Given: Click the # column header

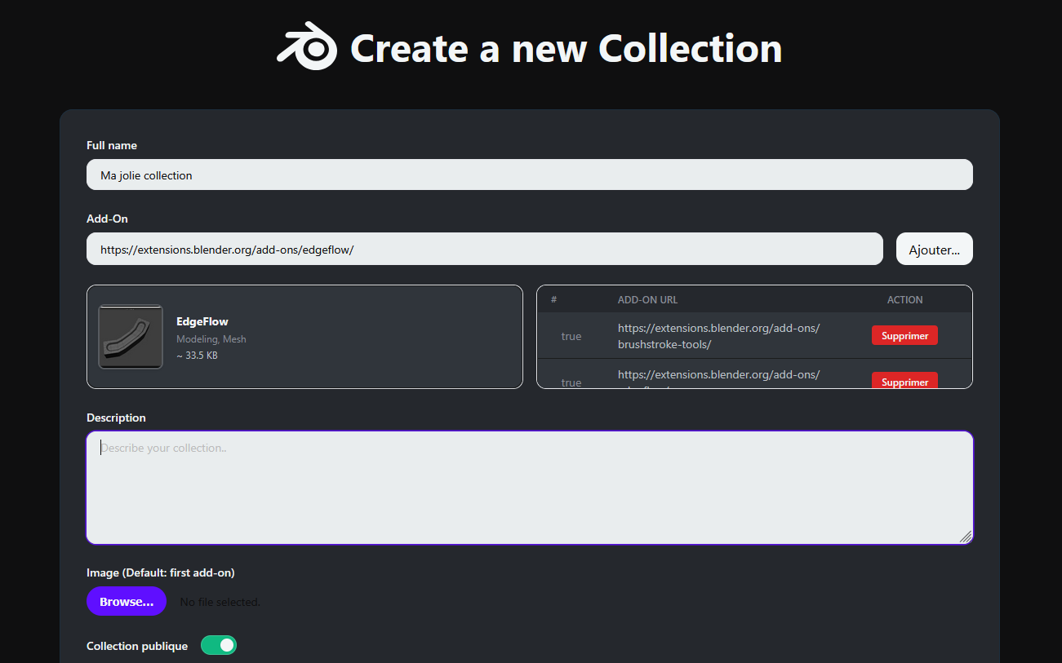Looking at the screenshot, I should [553, 299].
